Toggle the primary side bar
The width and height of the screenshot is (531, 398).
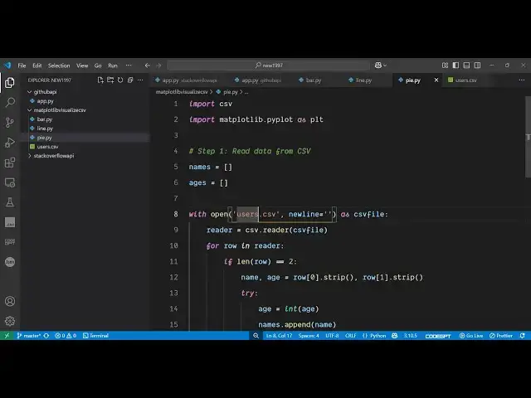click(455, 66)
